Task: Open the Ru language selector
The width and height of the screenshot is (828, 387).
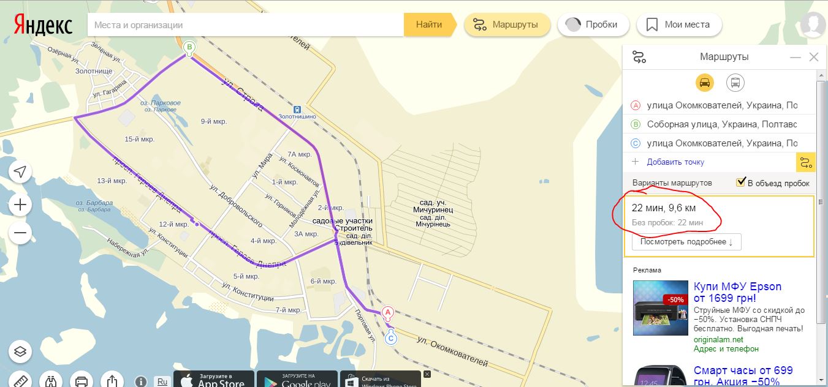Action: point(162,381)
